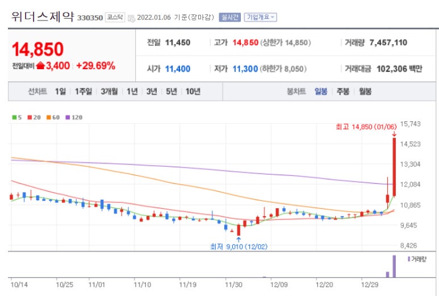Switch to 일봉 daily candle chart
The width and height of the screenshot is (439, 296).
(x=321, y=91)
